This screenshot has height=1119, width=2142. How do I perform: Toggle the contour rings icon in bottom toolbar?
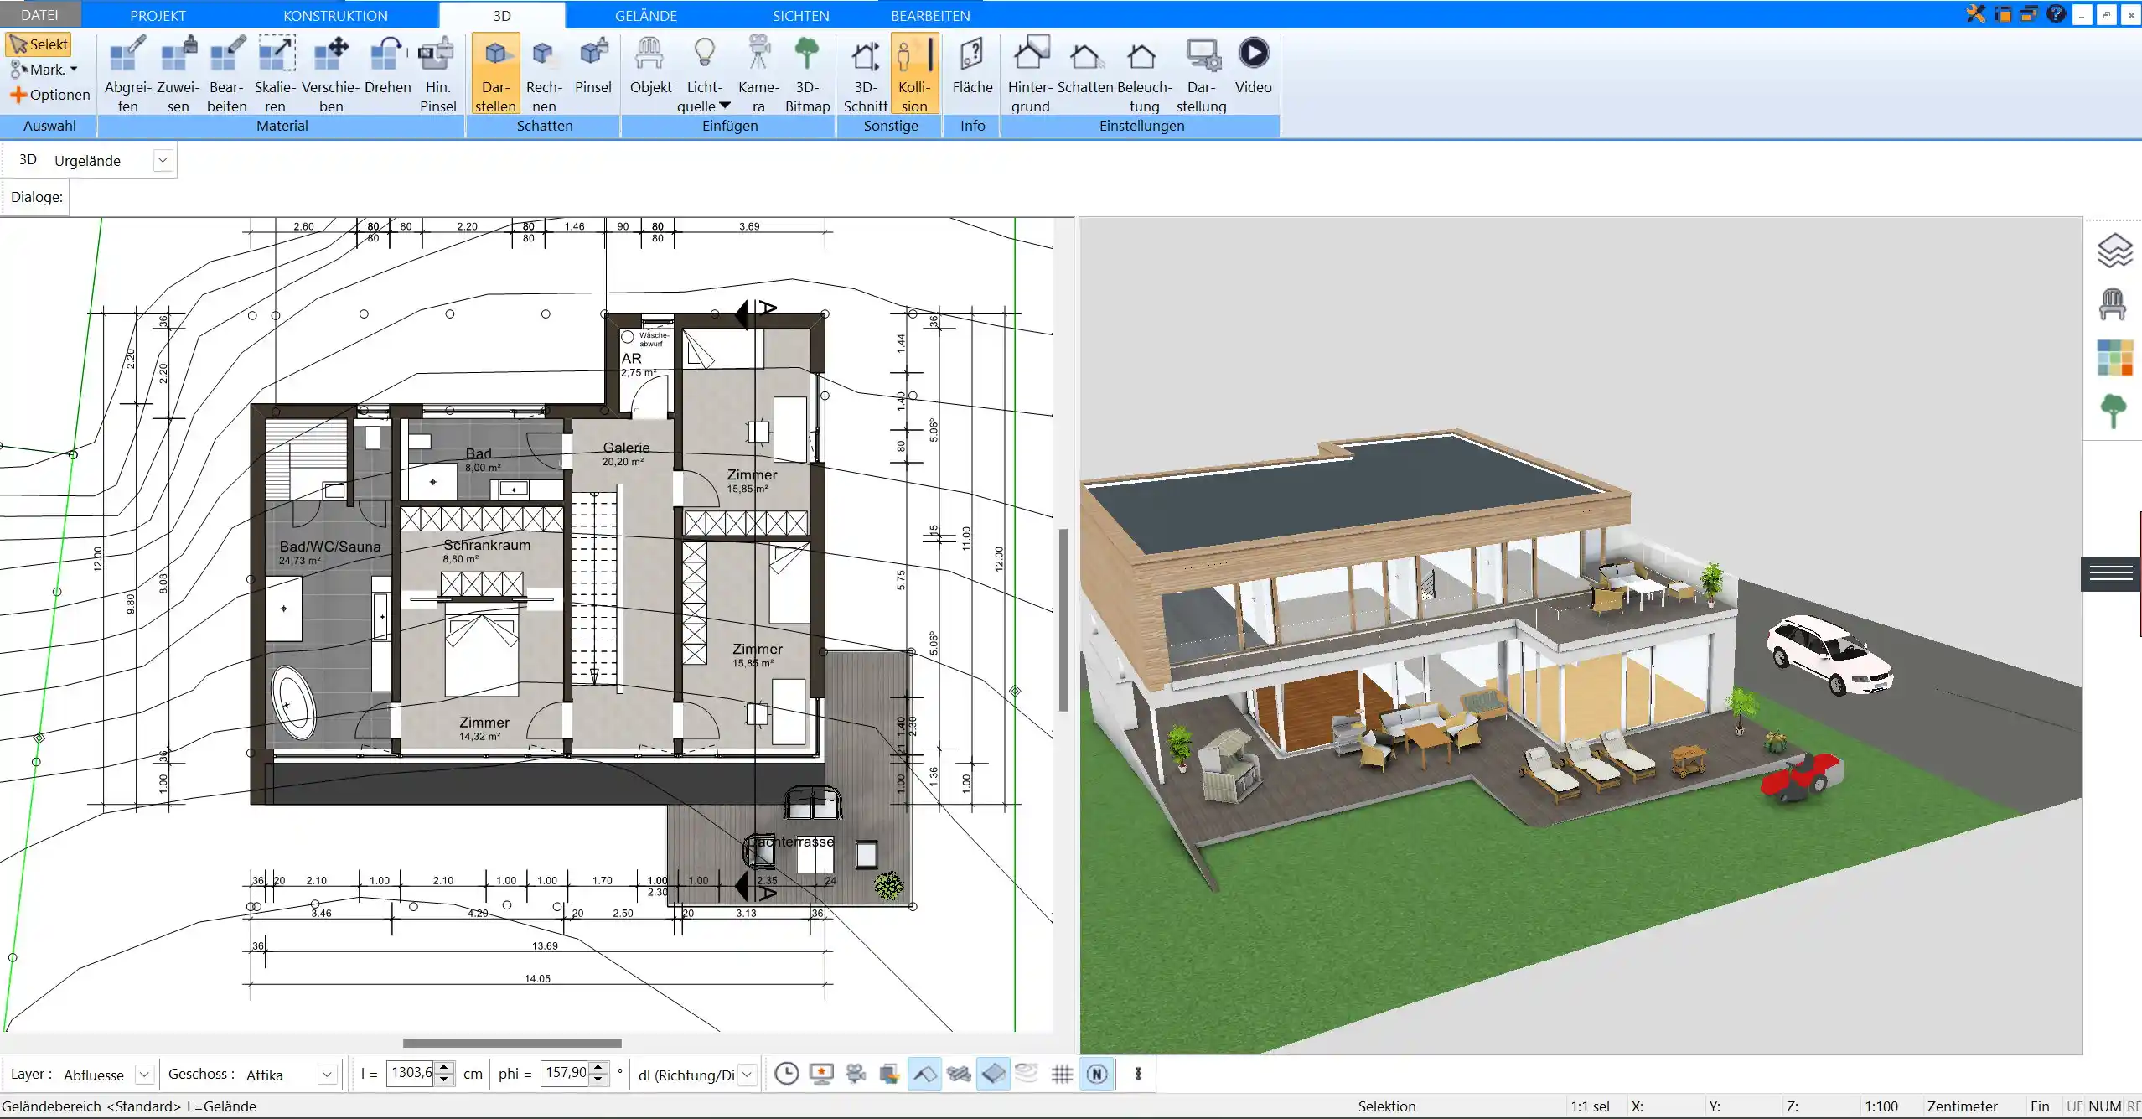click(1027, 1074)
